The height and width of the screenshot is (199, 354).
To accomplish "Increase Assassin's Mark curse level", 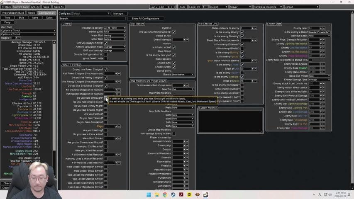I will [184, 141].
